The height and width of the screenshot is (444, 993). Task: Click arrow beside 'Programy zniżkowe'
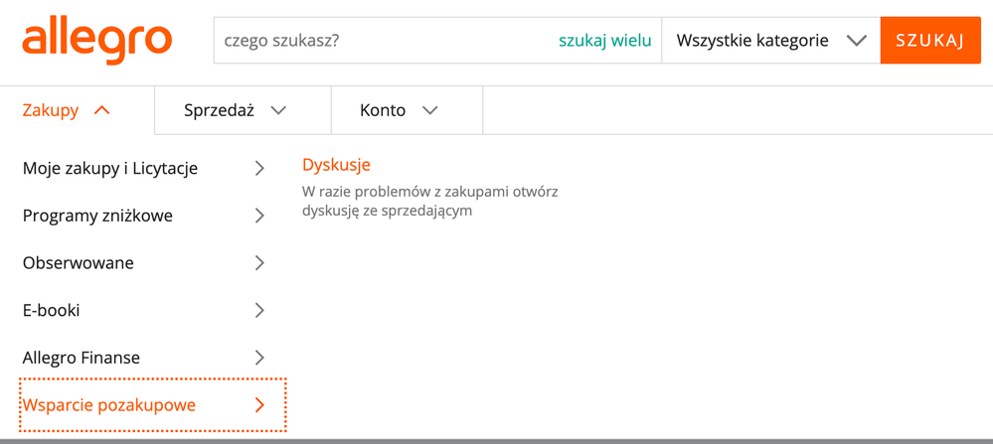[x=259, y=216]
